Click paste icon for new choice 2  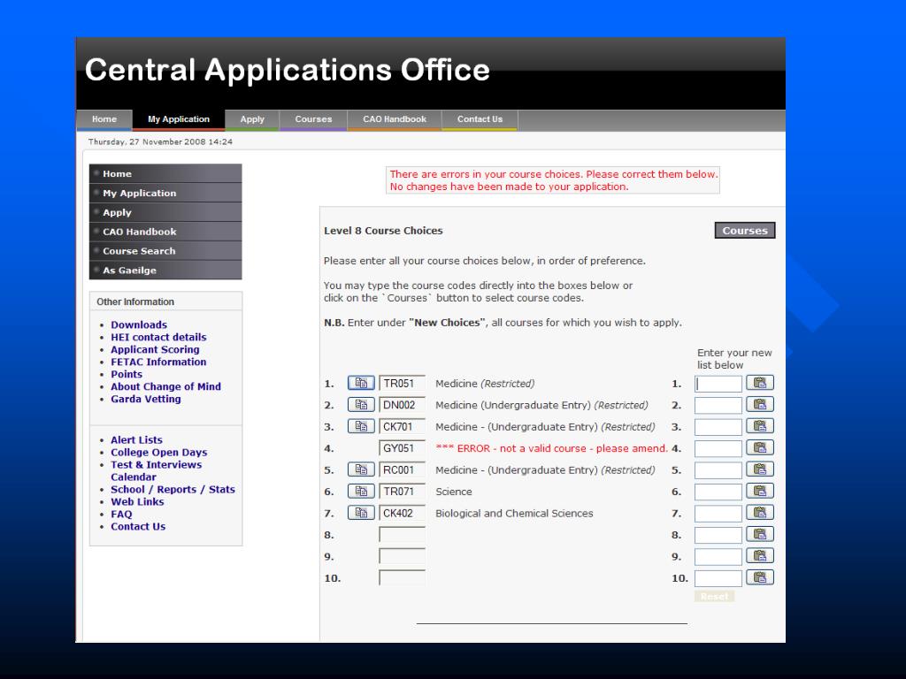(x=759, y=404)
